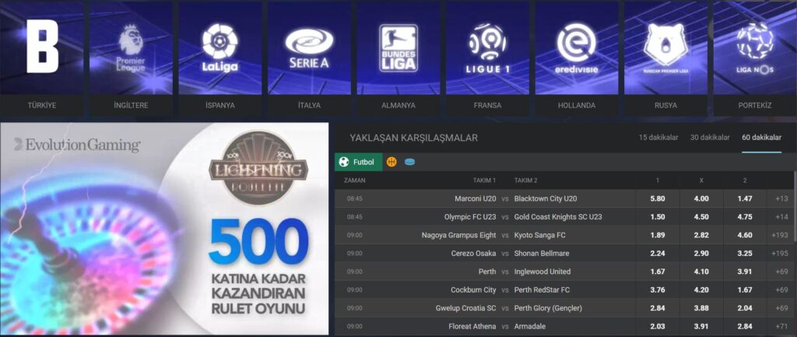Pick odds 5.80 for Marconi U20

point(658,198)
